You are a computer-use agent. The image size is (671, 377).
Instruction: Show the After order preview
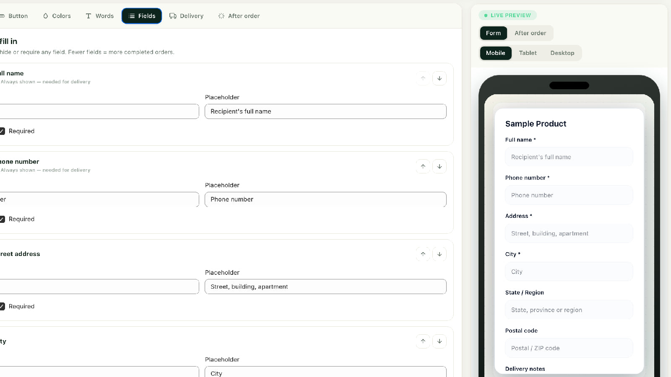coord(530,33)
